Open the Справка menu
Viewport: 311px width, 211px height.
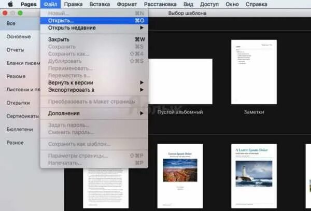256,4
